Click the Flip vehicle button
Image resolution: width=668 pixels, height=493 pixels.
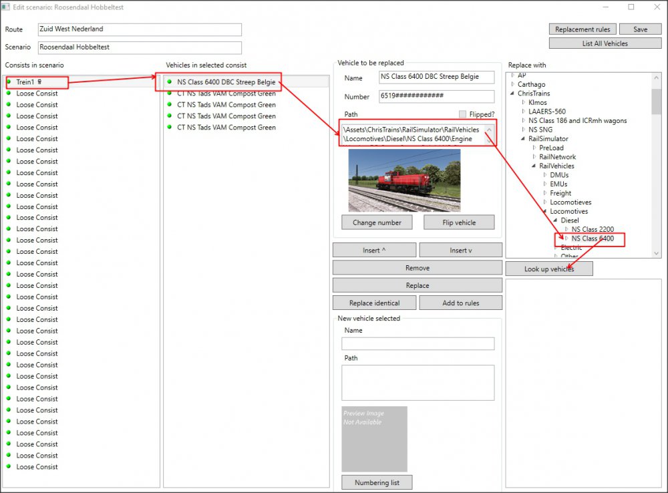459,222
